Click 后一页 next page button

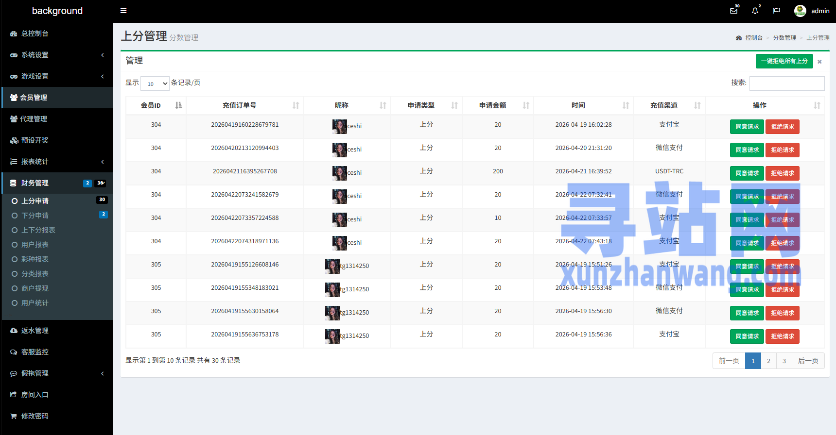click(808, 361)
